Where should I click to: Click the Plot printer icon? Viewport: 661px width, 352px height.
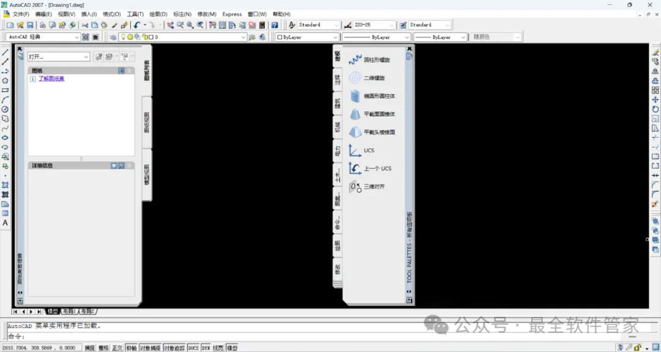(x=43, y=25)
